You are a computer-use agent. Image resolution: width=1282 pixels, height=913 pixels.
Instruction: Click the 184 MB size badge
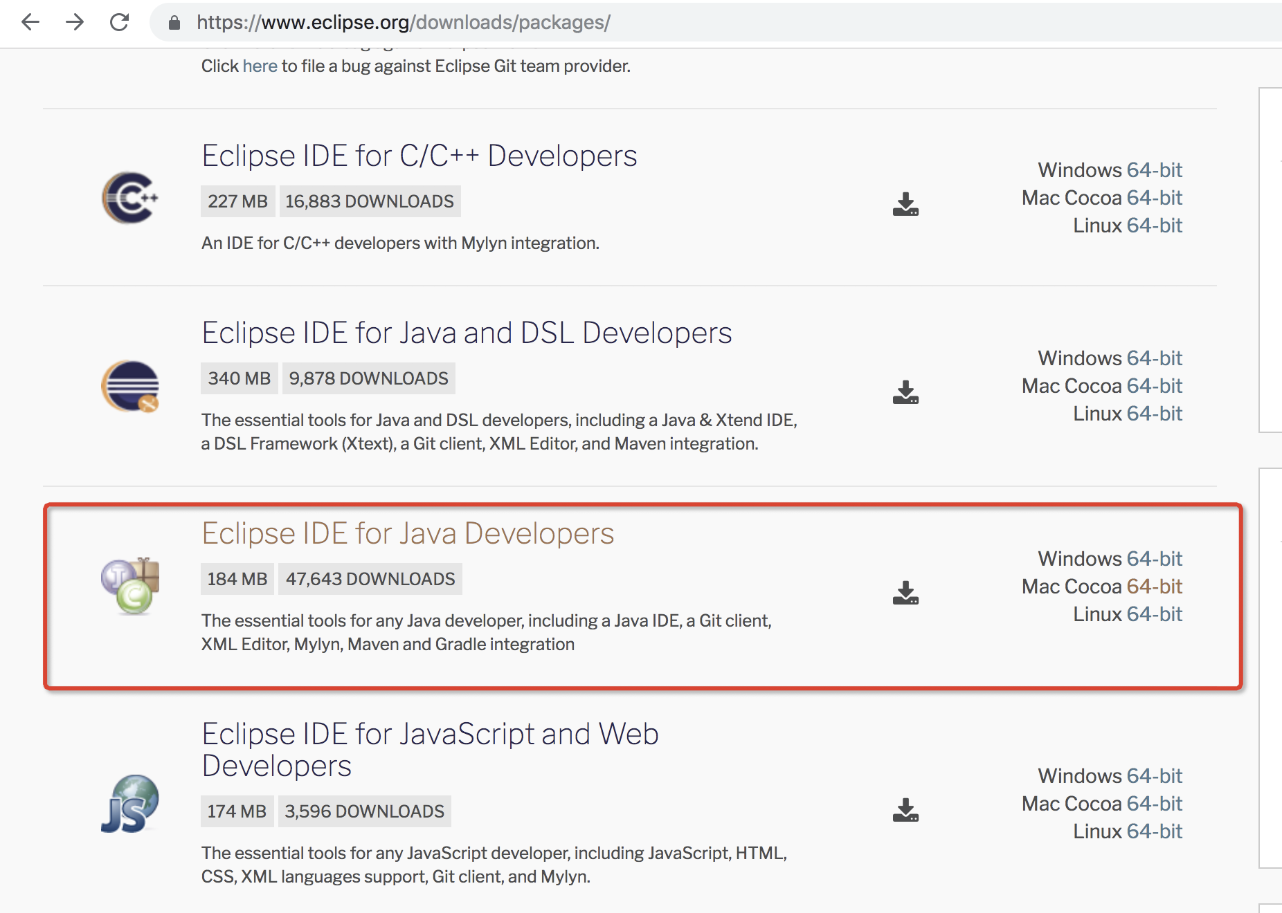[x=237, y=579]
